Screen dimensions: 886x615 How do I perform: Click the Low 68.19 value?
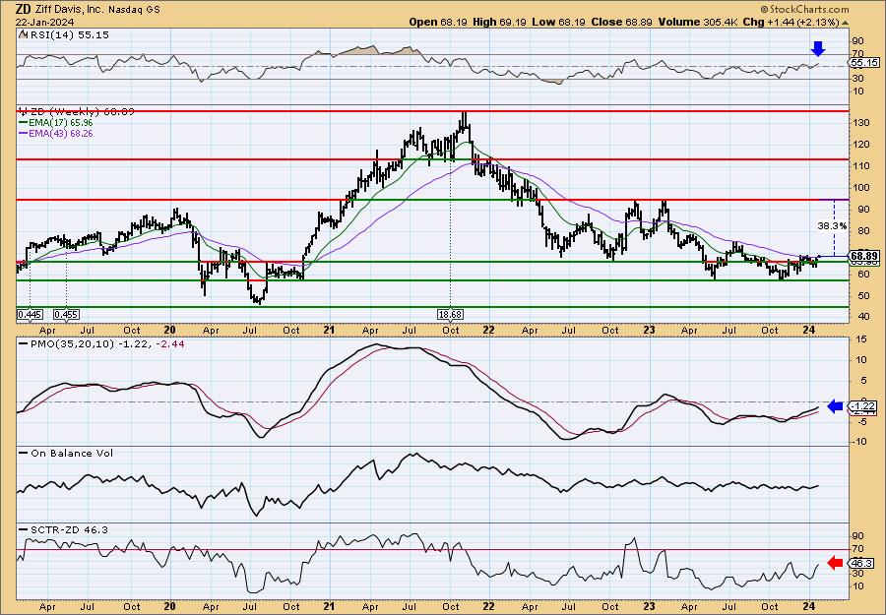coord(559,22)
